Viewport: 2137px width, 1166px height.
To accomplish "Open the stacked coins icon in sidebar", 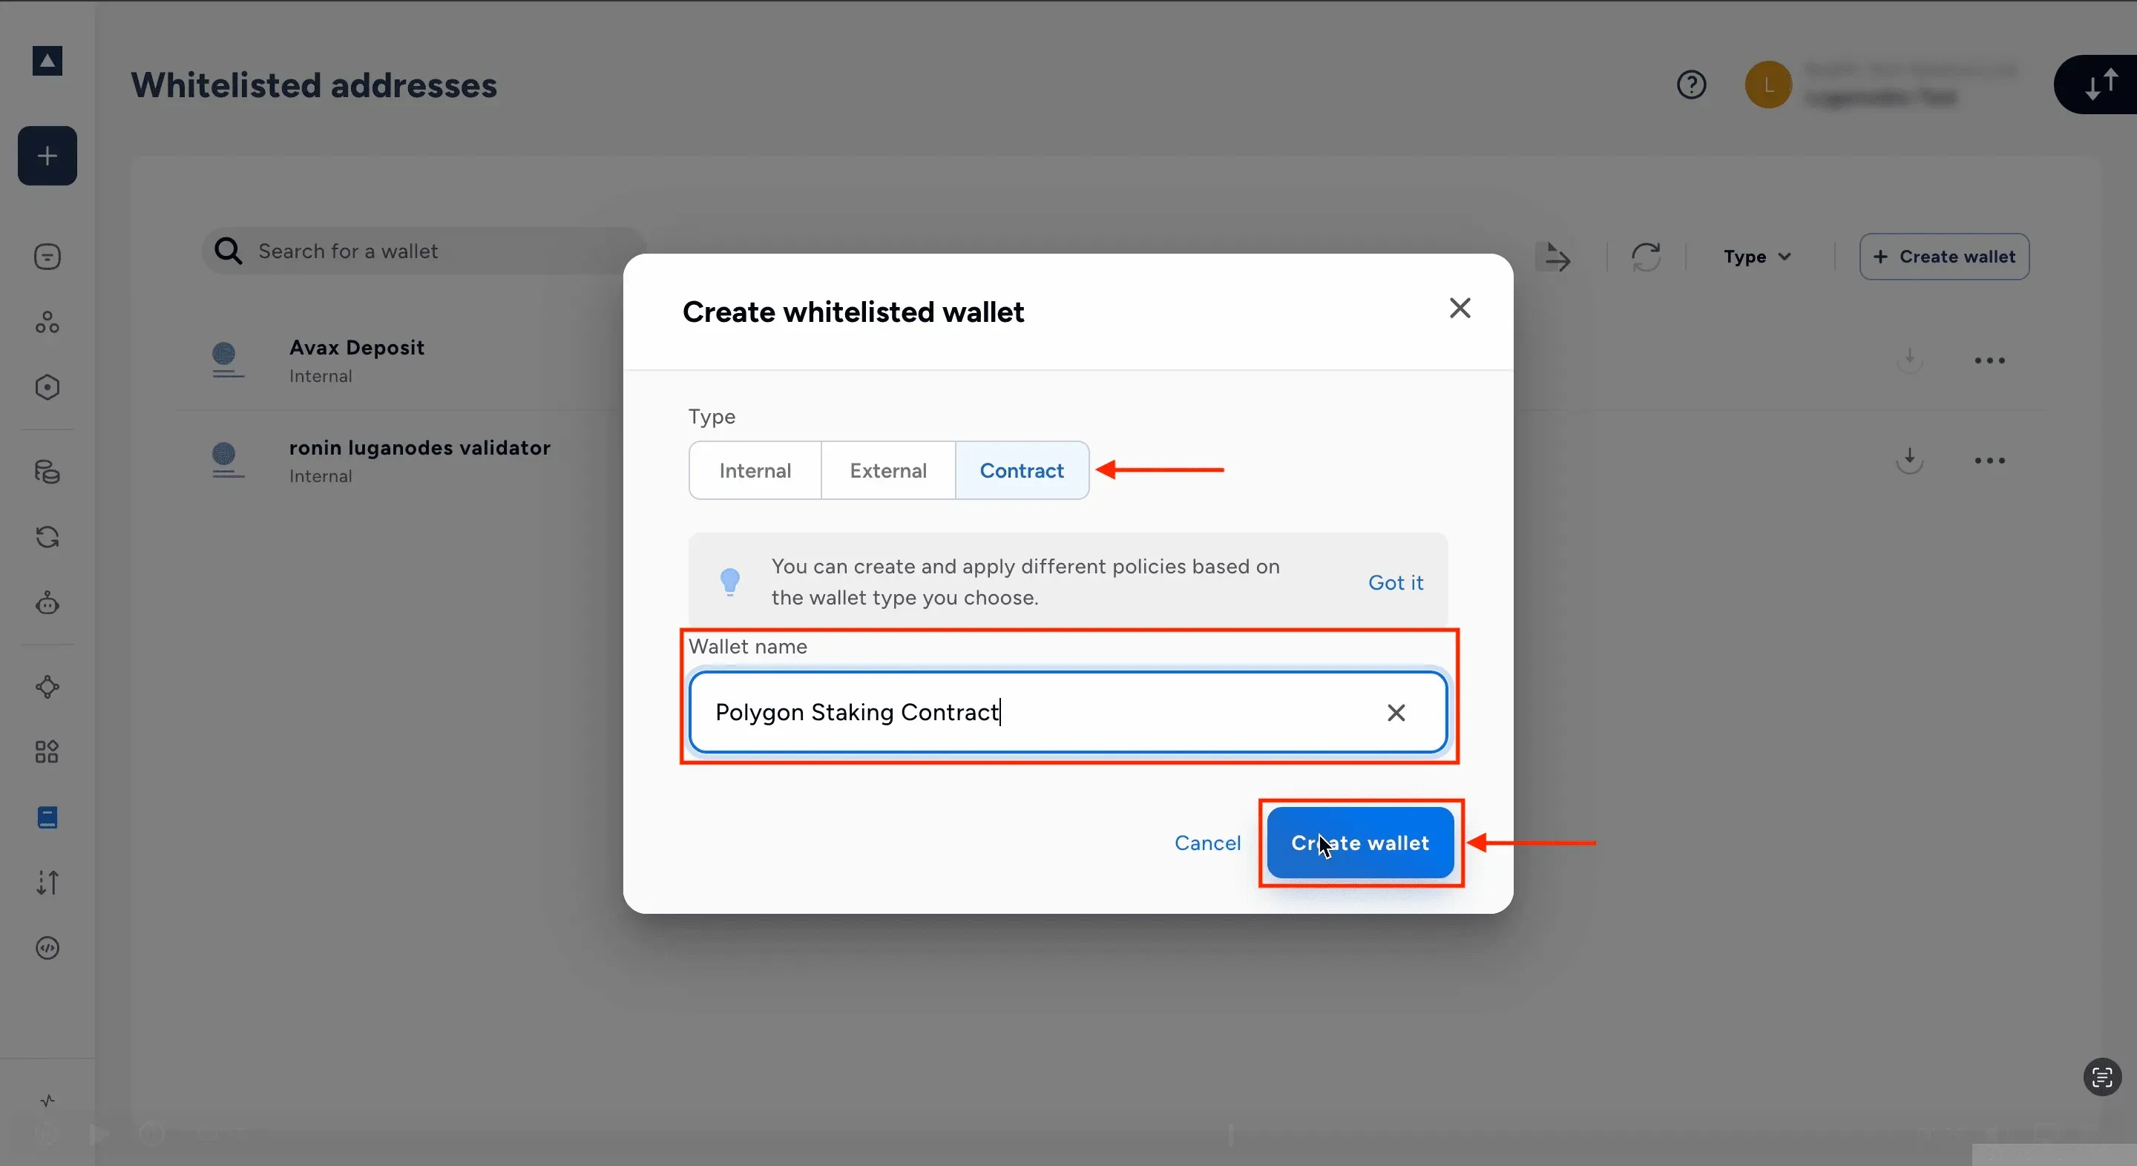I will tap(47, 472).
